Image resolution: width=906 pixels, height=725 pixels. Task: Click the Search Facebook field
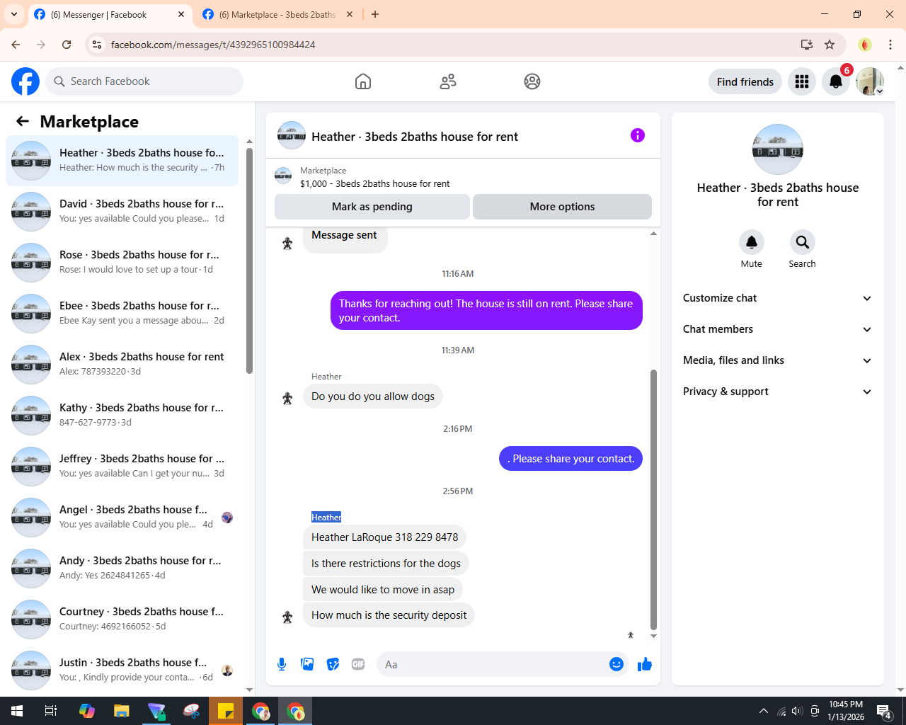pos(144,81)
